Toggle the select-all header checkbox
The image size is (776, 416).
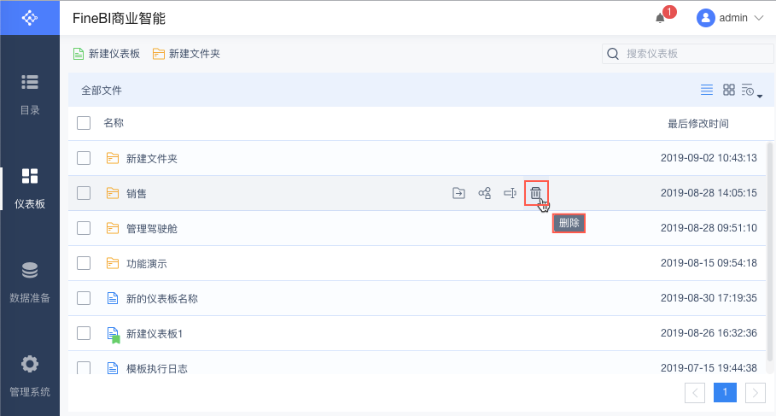84,123
